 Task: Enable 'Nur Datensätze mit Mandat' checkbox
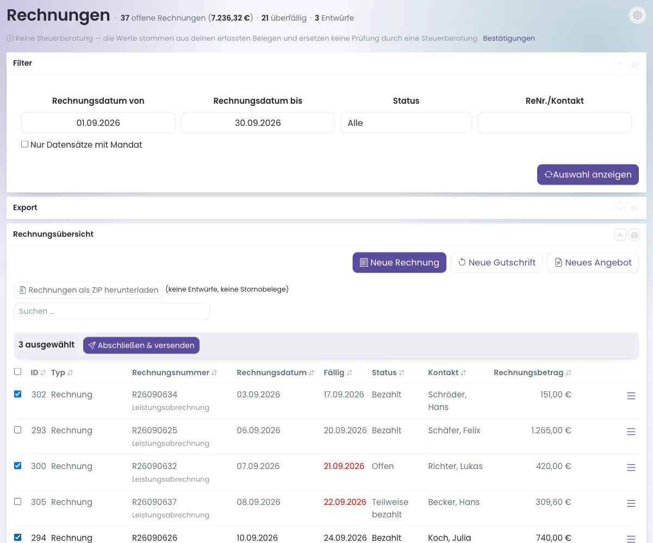tap(24, 144)
